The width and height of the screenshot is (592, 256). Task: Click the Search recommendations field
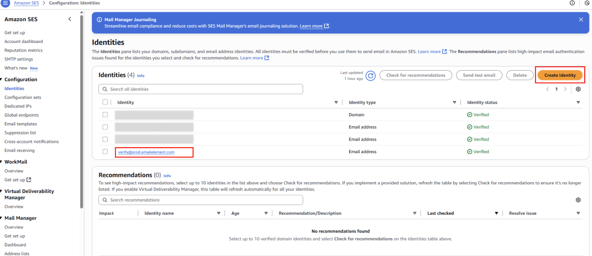tap(201, 200)
